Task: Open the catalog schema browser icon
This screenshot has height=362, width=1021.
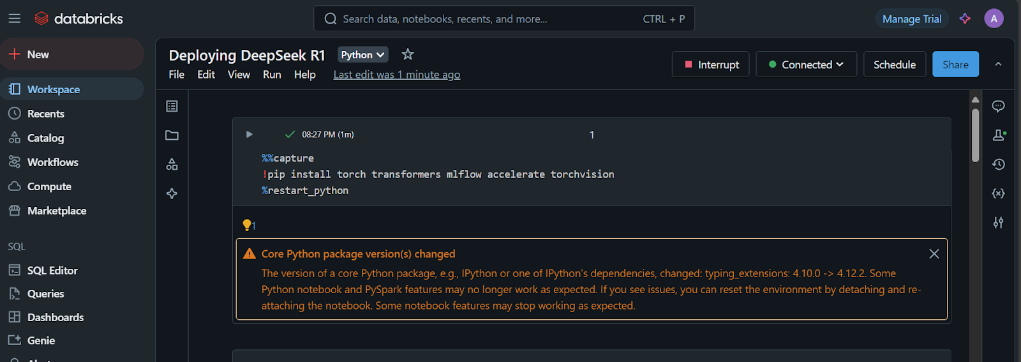Action: [x=172, y=164]
